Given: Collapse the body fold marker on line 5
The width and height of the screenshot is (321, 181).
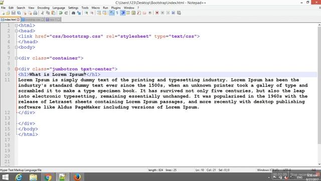Looking at the screenshot, I should [16, 47].
